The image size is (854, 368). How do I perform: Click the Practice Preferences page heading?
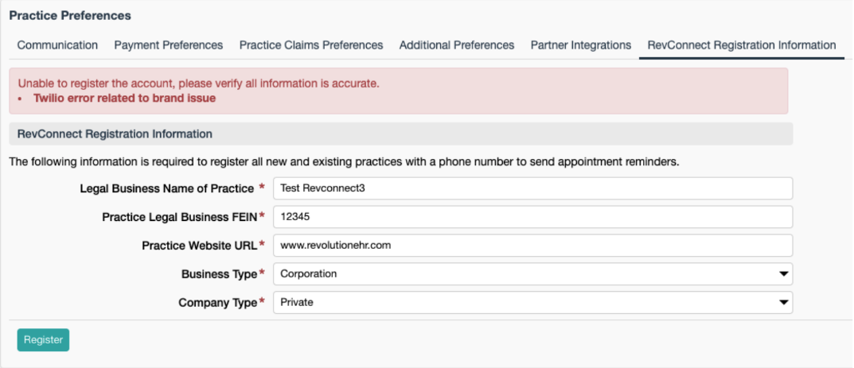(70, 16)
